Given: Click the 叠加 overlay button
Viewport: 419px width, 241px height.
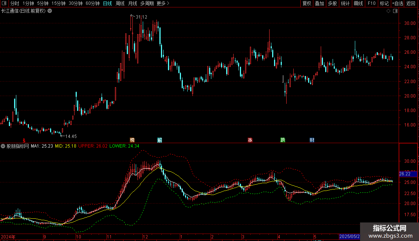Looking at the screenshot, I should click(319, 3).
